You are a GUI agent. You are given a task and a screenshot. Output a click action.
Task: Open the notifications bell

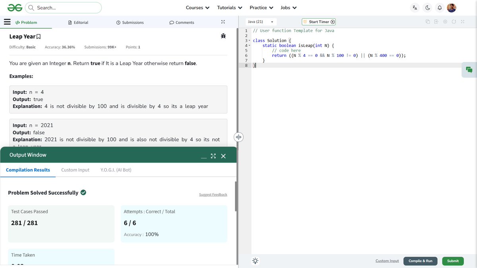440,8
